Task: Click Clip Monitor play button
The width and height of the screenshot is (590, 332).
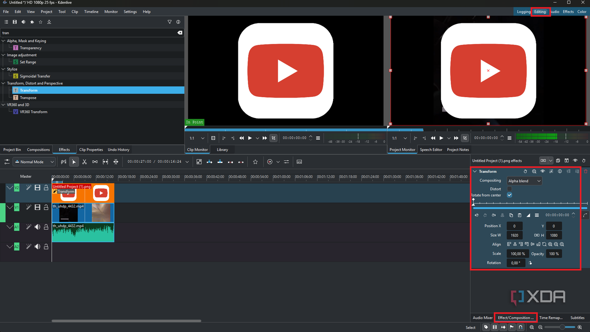Action: (x=250, y=138)
